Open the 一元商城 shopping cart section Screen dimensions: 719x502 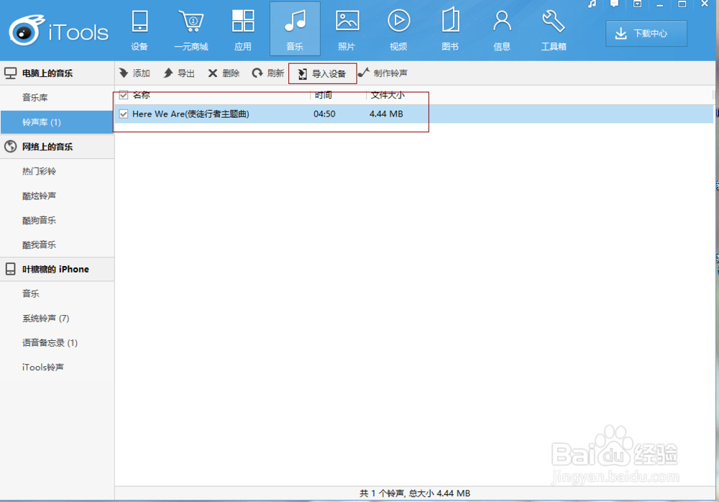[191, 29]
